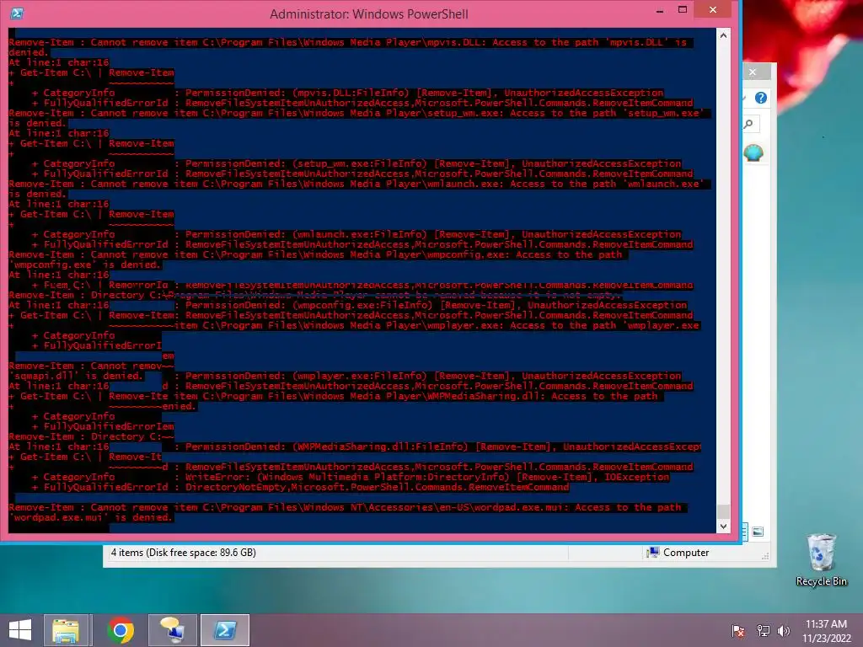
Task: Click the 'PermissionDenied: (WMPMediaSharing.dll:FileInfo)' line
Action: (x=443, y=446)
